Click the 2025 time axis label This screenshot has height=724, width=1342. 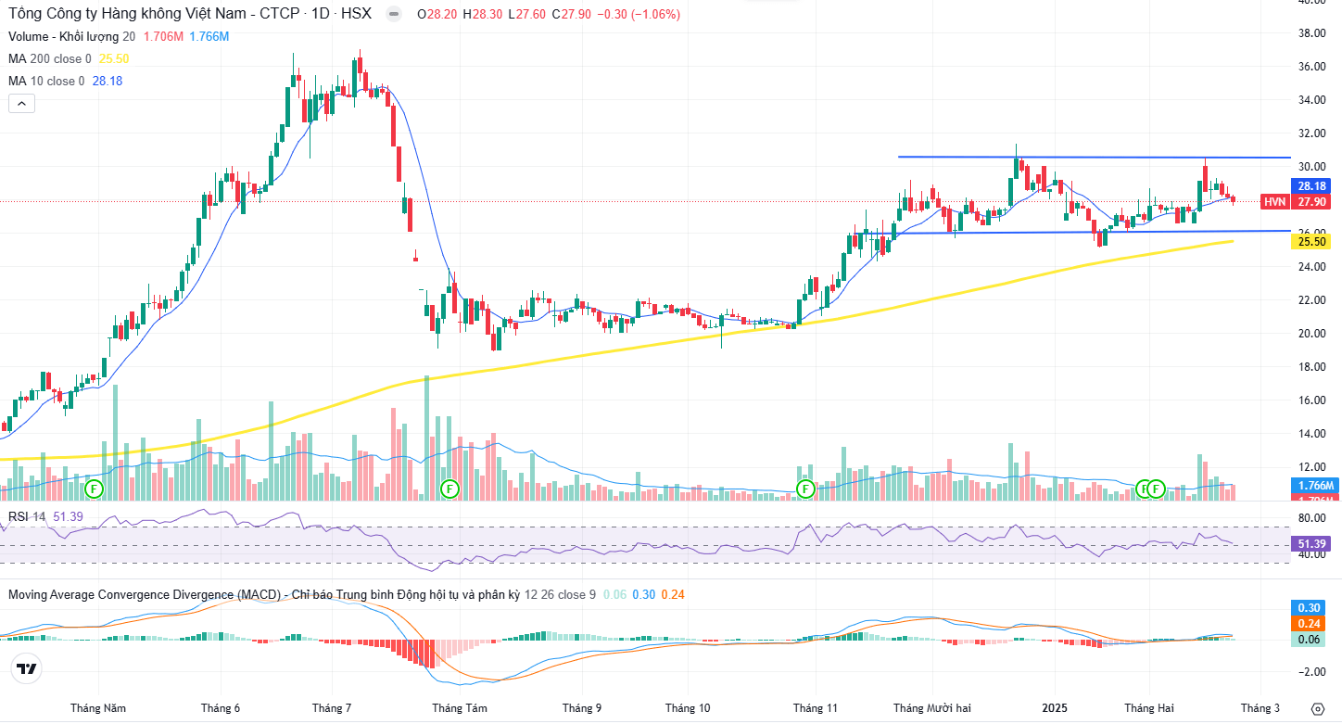[1055, 708]
